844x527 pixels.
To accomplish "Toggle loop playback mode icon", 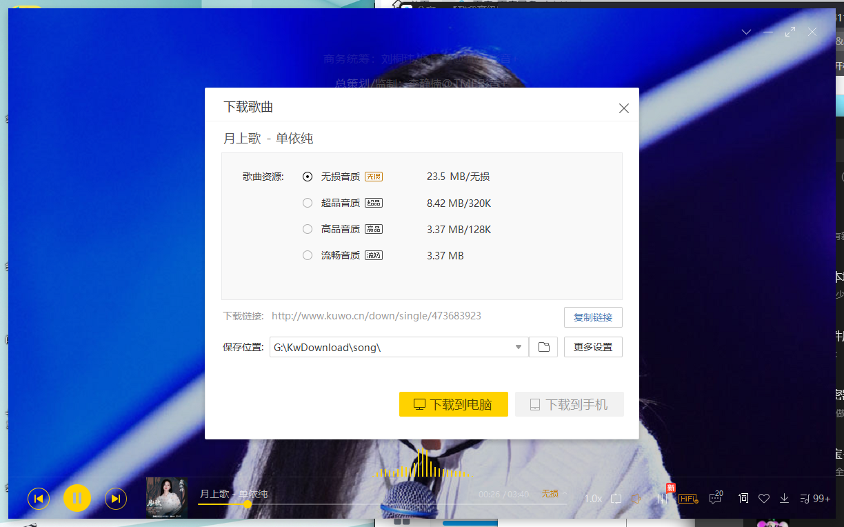I will (x=616, y=498).
